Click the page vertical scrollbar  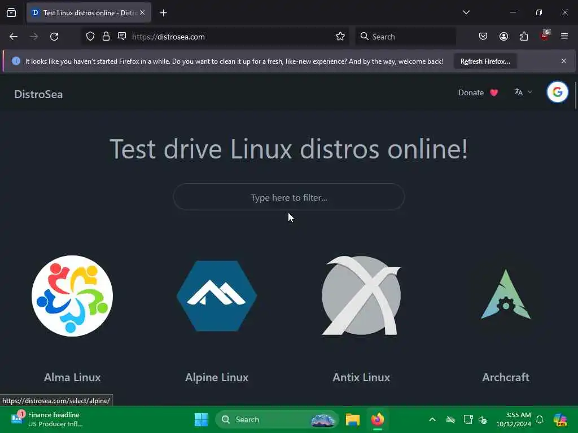(x=575, y=96)
